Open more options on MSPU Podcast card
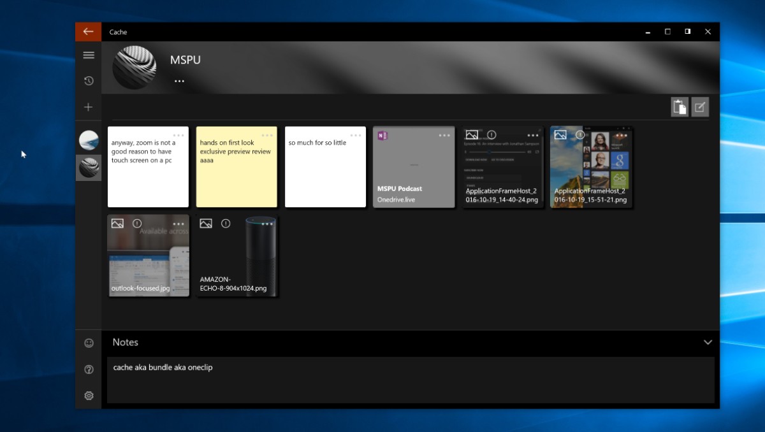 (x=444, y=135)
